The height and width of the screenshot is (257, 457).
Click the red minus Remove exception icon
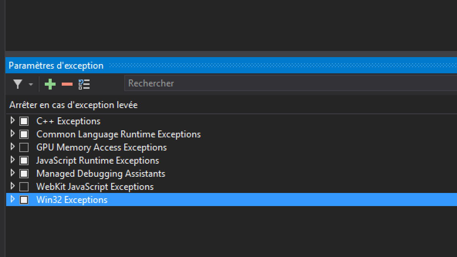tap(67, 84)
